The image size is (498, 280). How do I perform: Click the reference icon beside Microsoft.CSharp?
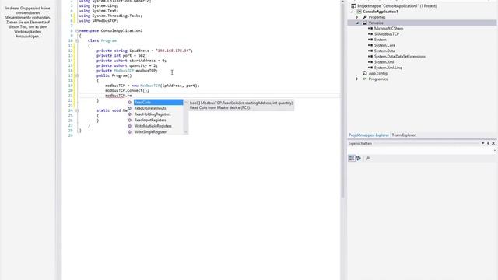[x=370, y=29]
